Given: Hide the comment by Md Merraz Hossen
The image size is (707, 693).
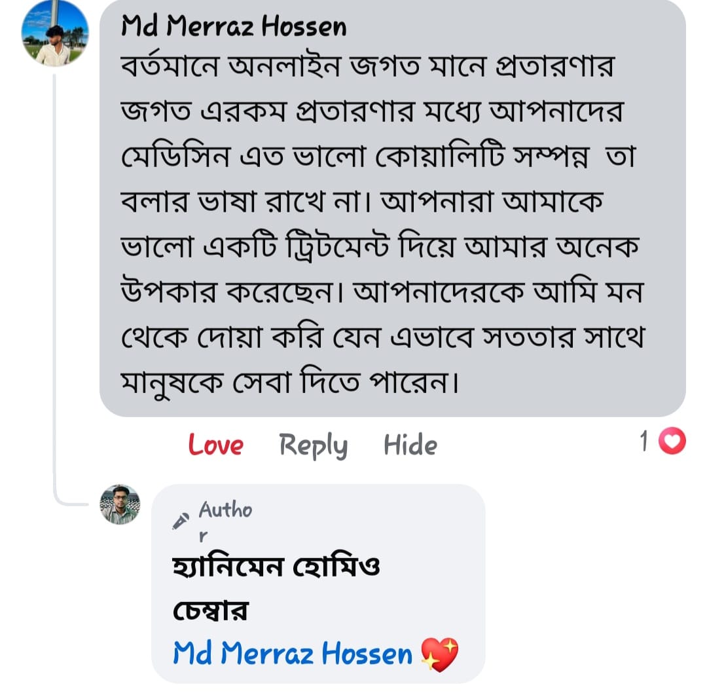Looking at the screenshot, I should (410, 445).
